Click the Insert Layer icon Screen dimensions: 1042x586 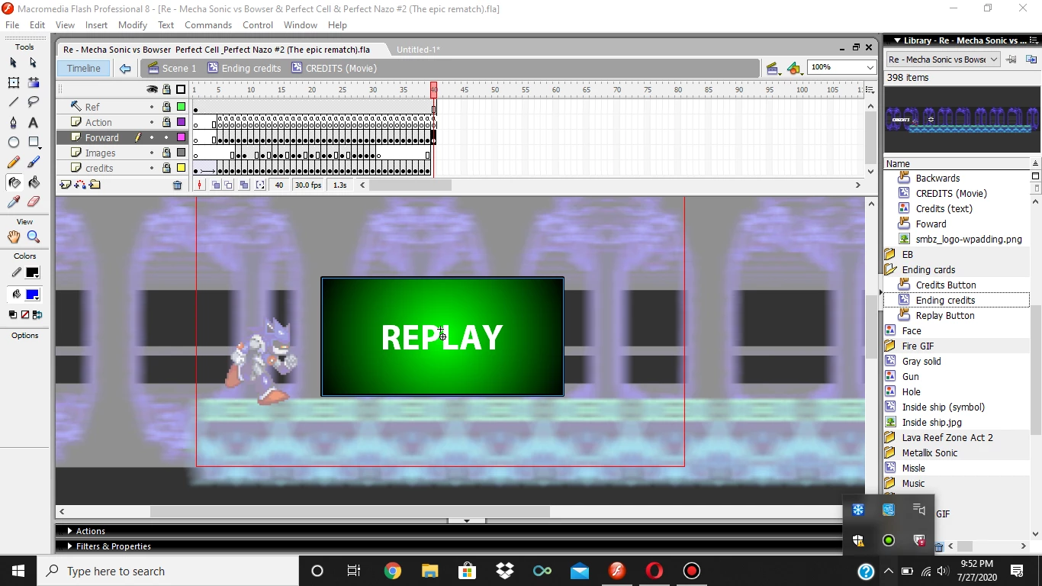[66, 185]
